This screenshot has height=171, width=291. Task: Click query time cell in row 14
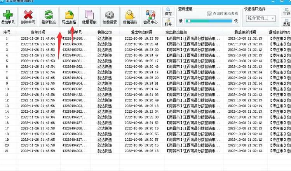(x=38, y=112)
